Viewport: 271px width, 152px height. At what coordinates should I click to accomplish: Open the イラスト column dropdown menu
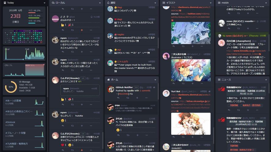[x=211, y=3]
